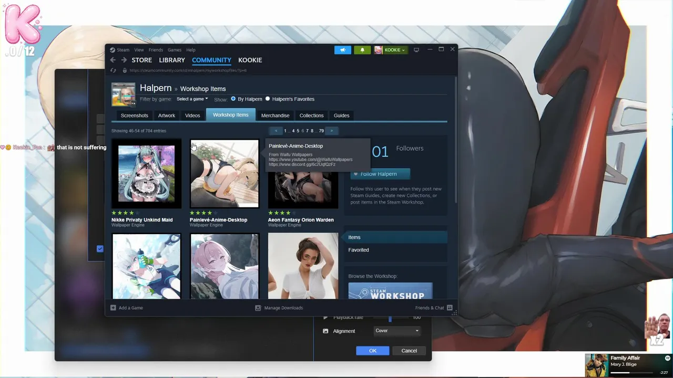The height and width of the screenshot is (378, 673).
Task: Click the Steam logo menu icon
Action: [113, 50]
